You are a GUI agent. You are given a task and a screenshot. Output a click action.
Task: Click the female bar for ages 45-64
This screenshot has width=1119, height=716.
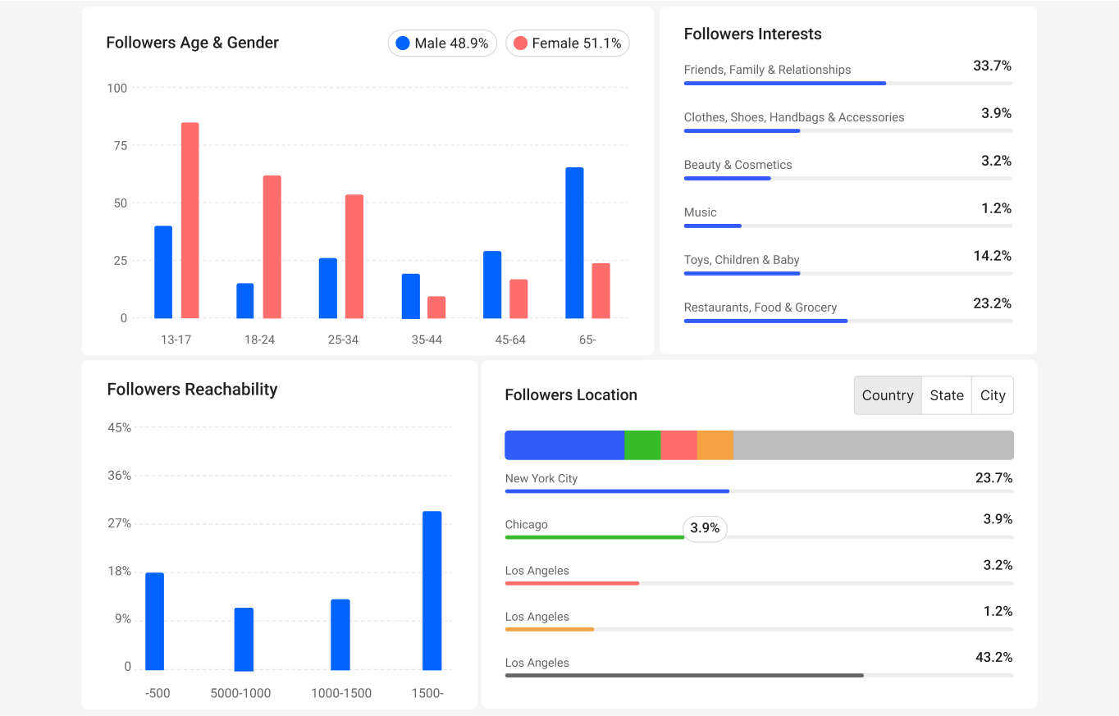(x=518, y=299)
